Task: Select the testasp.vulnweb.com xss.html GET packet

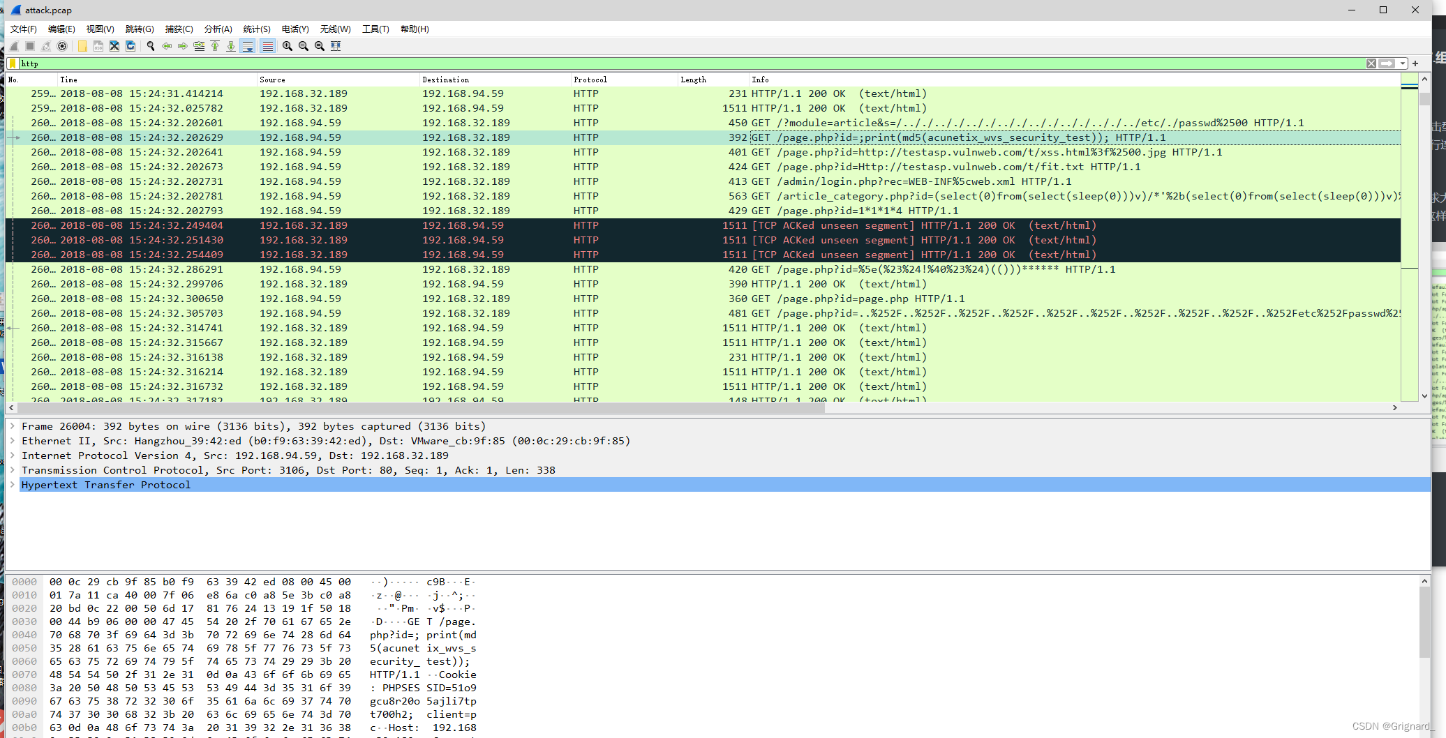Action: (x=703, y=152)
